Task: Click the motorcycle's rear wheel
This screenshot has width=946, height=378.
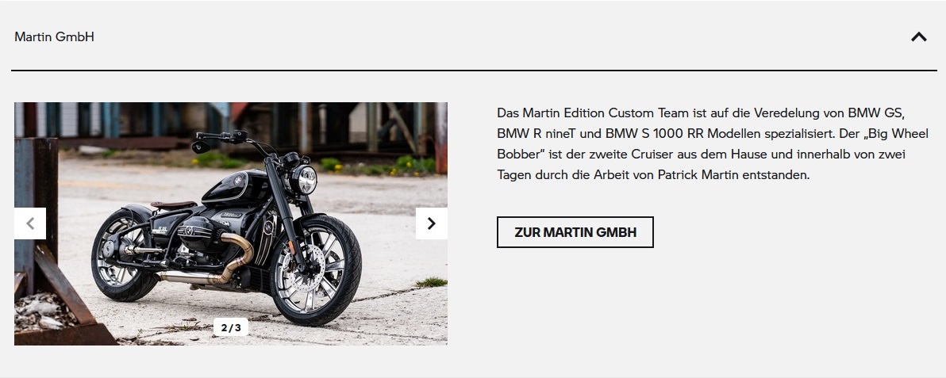Action: [125, 254]
